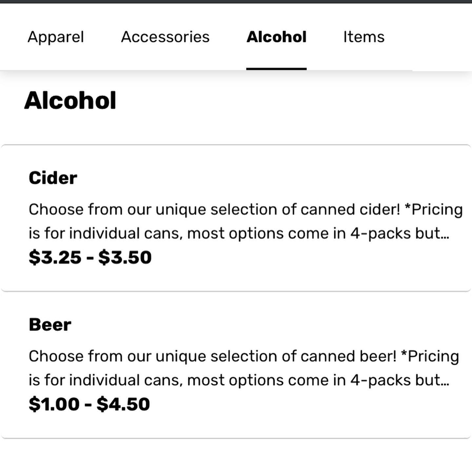Image resolution: width=472 pixels, height=472 pixels.
Task: Select the Beer price range $1.00 - $4.50
Action: pos(89,404)
